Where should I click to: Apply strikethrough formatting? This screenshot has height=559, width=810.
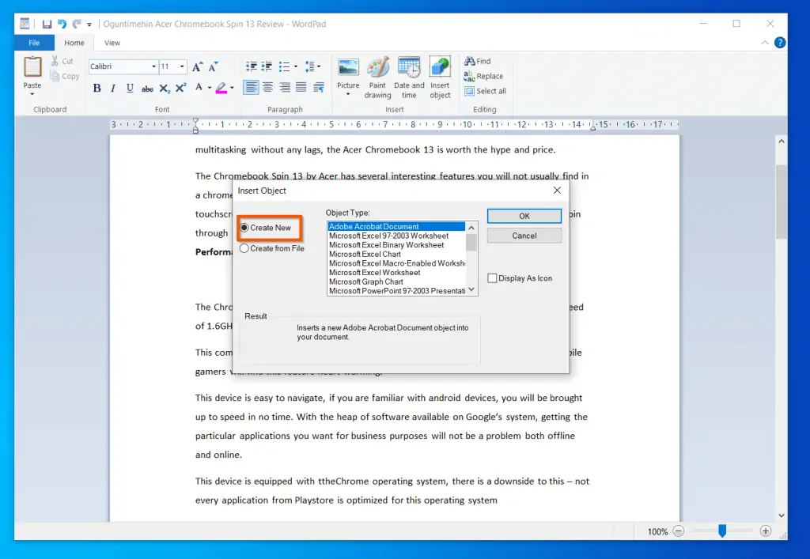point(147,89)
